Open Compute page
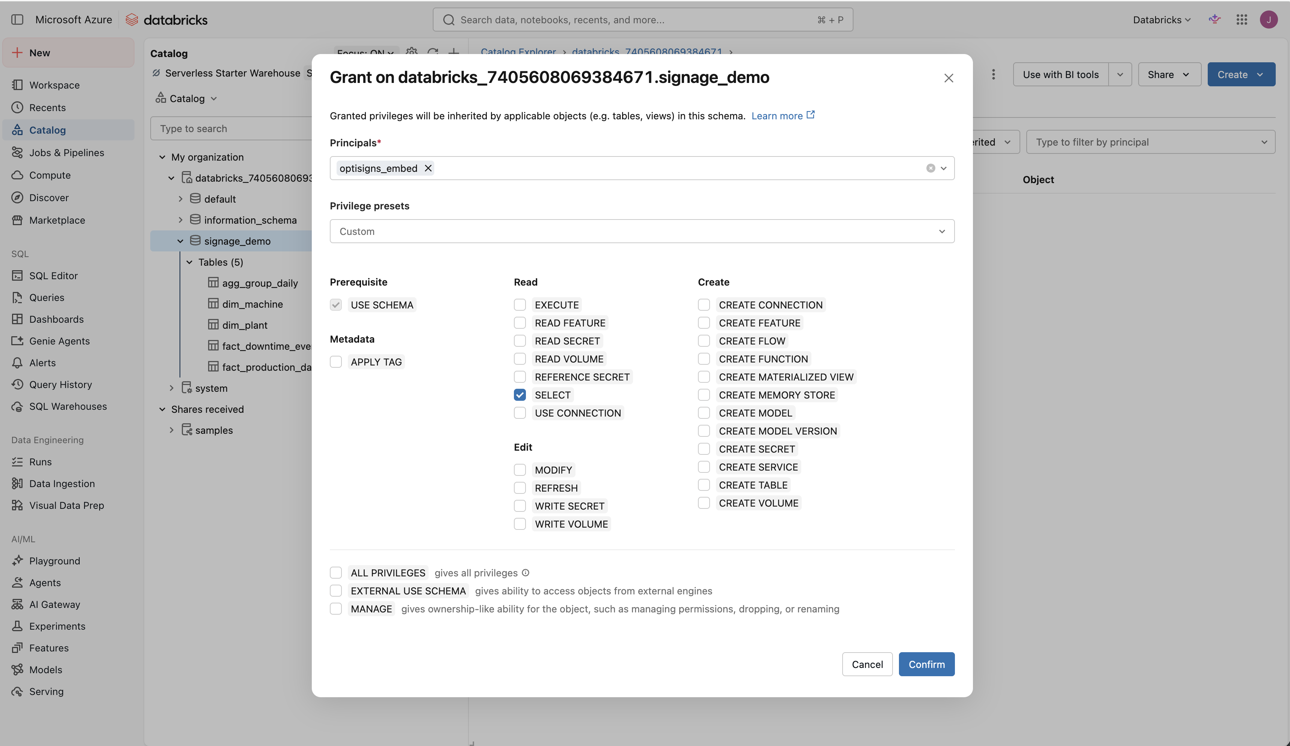 pos(69,175)
